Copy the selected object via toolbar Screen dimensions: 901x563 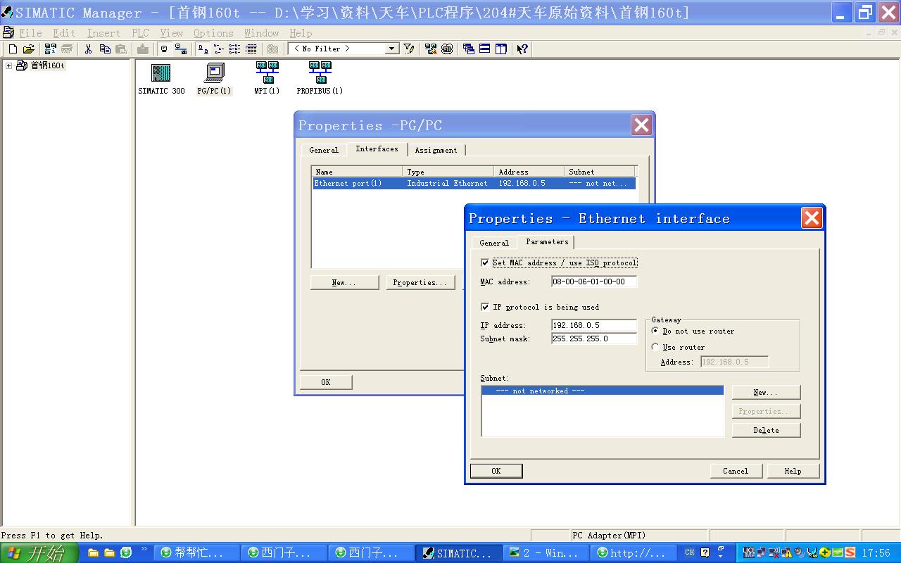(105, 49)
